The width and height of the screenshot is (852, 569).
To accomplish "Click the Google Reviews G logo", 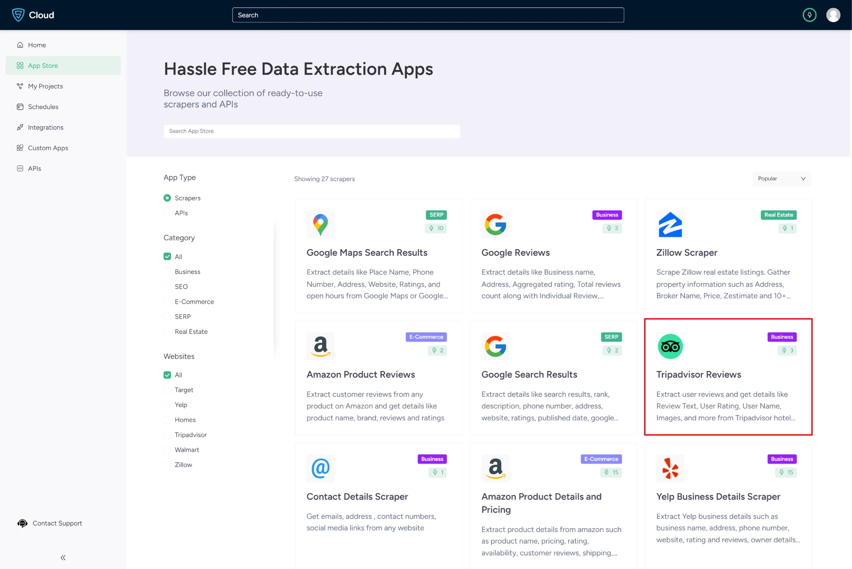I will pos(495,224).
